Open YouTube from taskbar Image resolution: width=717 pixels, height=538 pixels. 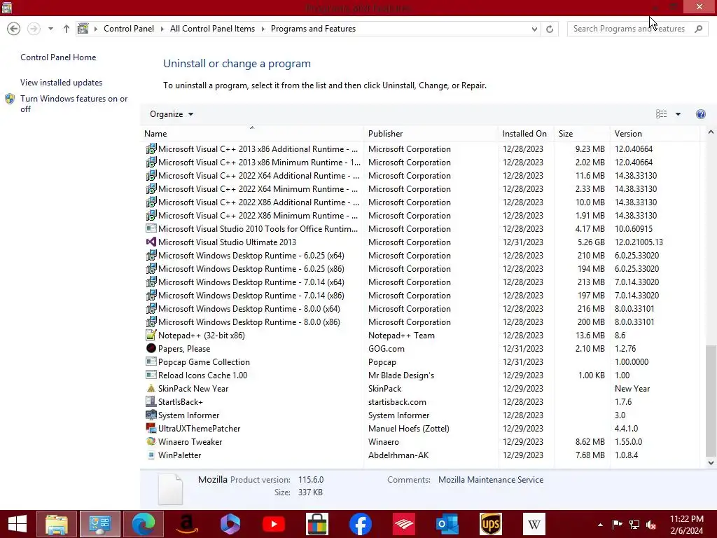point(274,524)
